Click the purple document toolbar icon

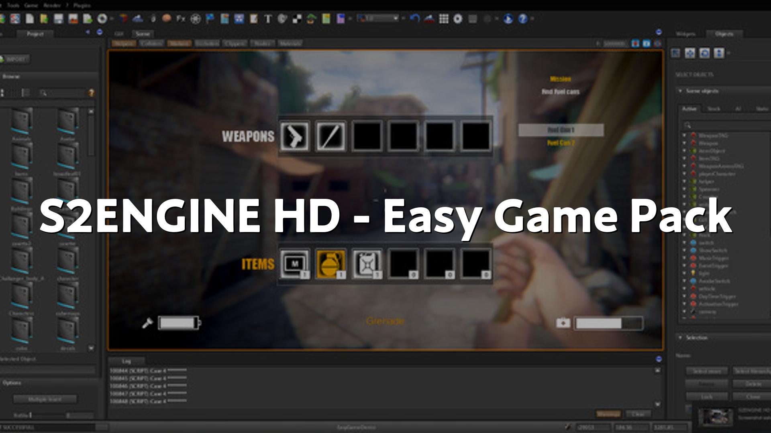click(341, 19)
